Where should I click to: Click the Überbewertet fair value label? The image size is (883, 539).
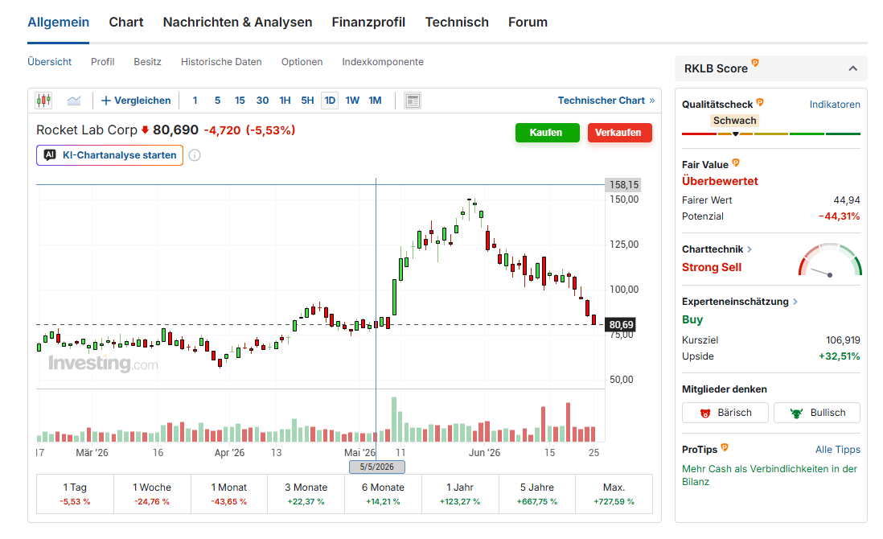point(720,181)
